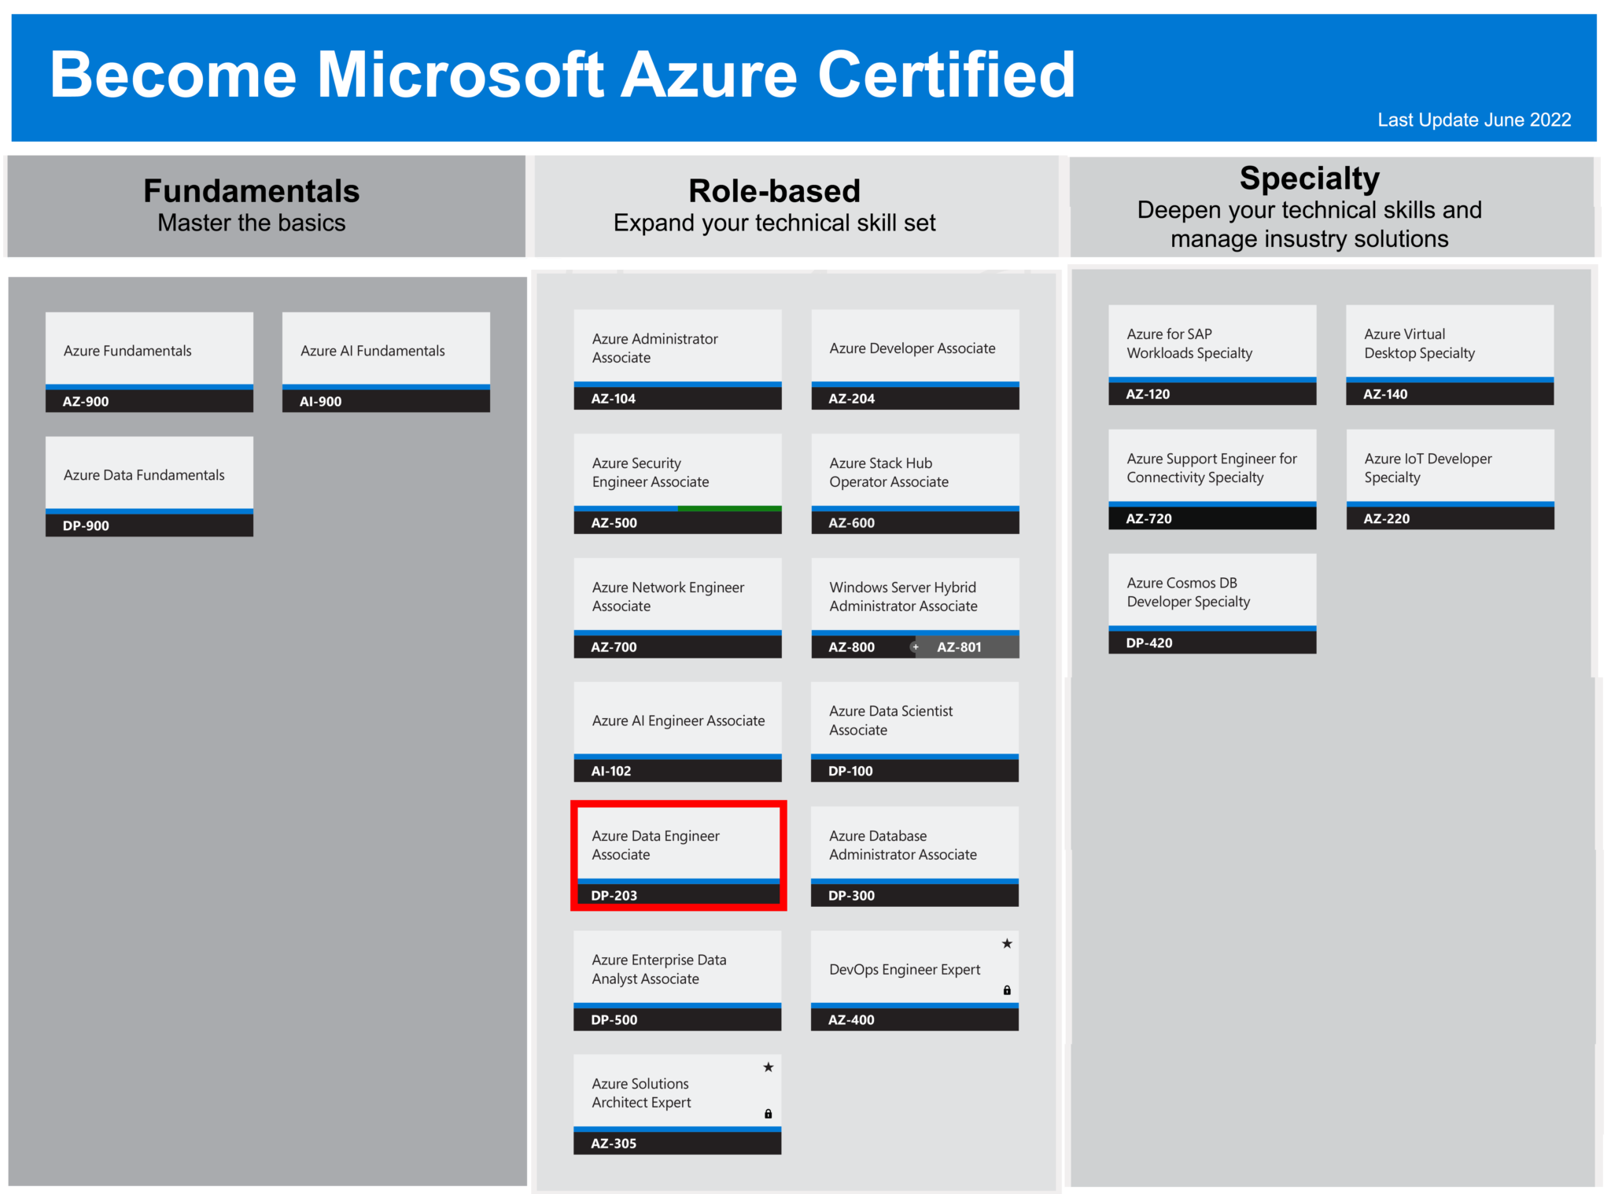
Task: Click the lock icon on DevOps Engineer Expert
Action: pos(1006,990)
